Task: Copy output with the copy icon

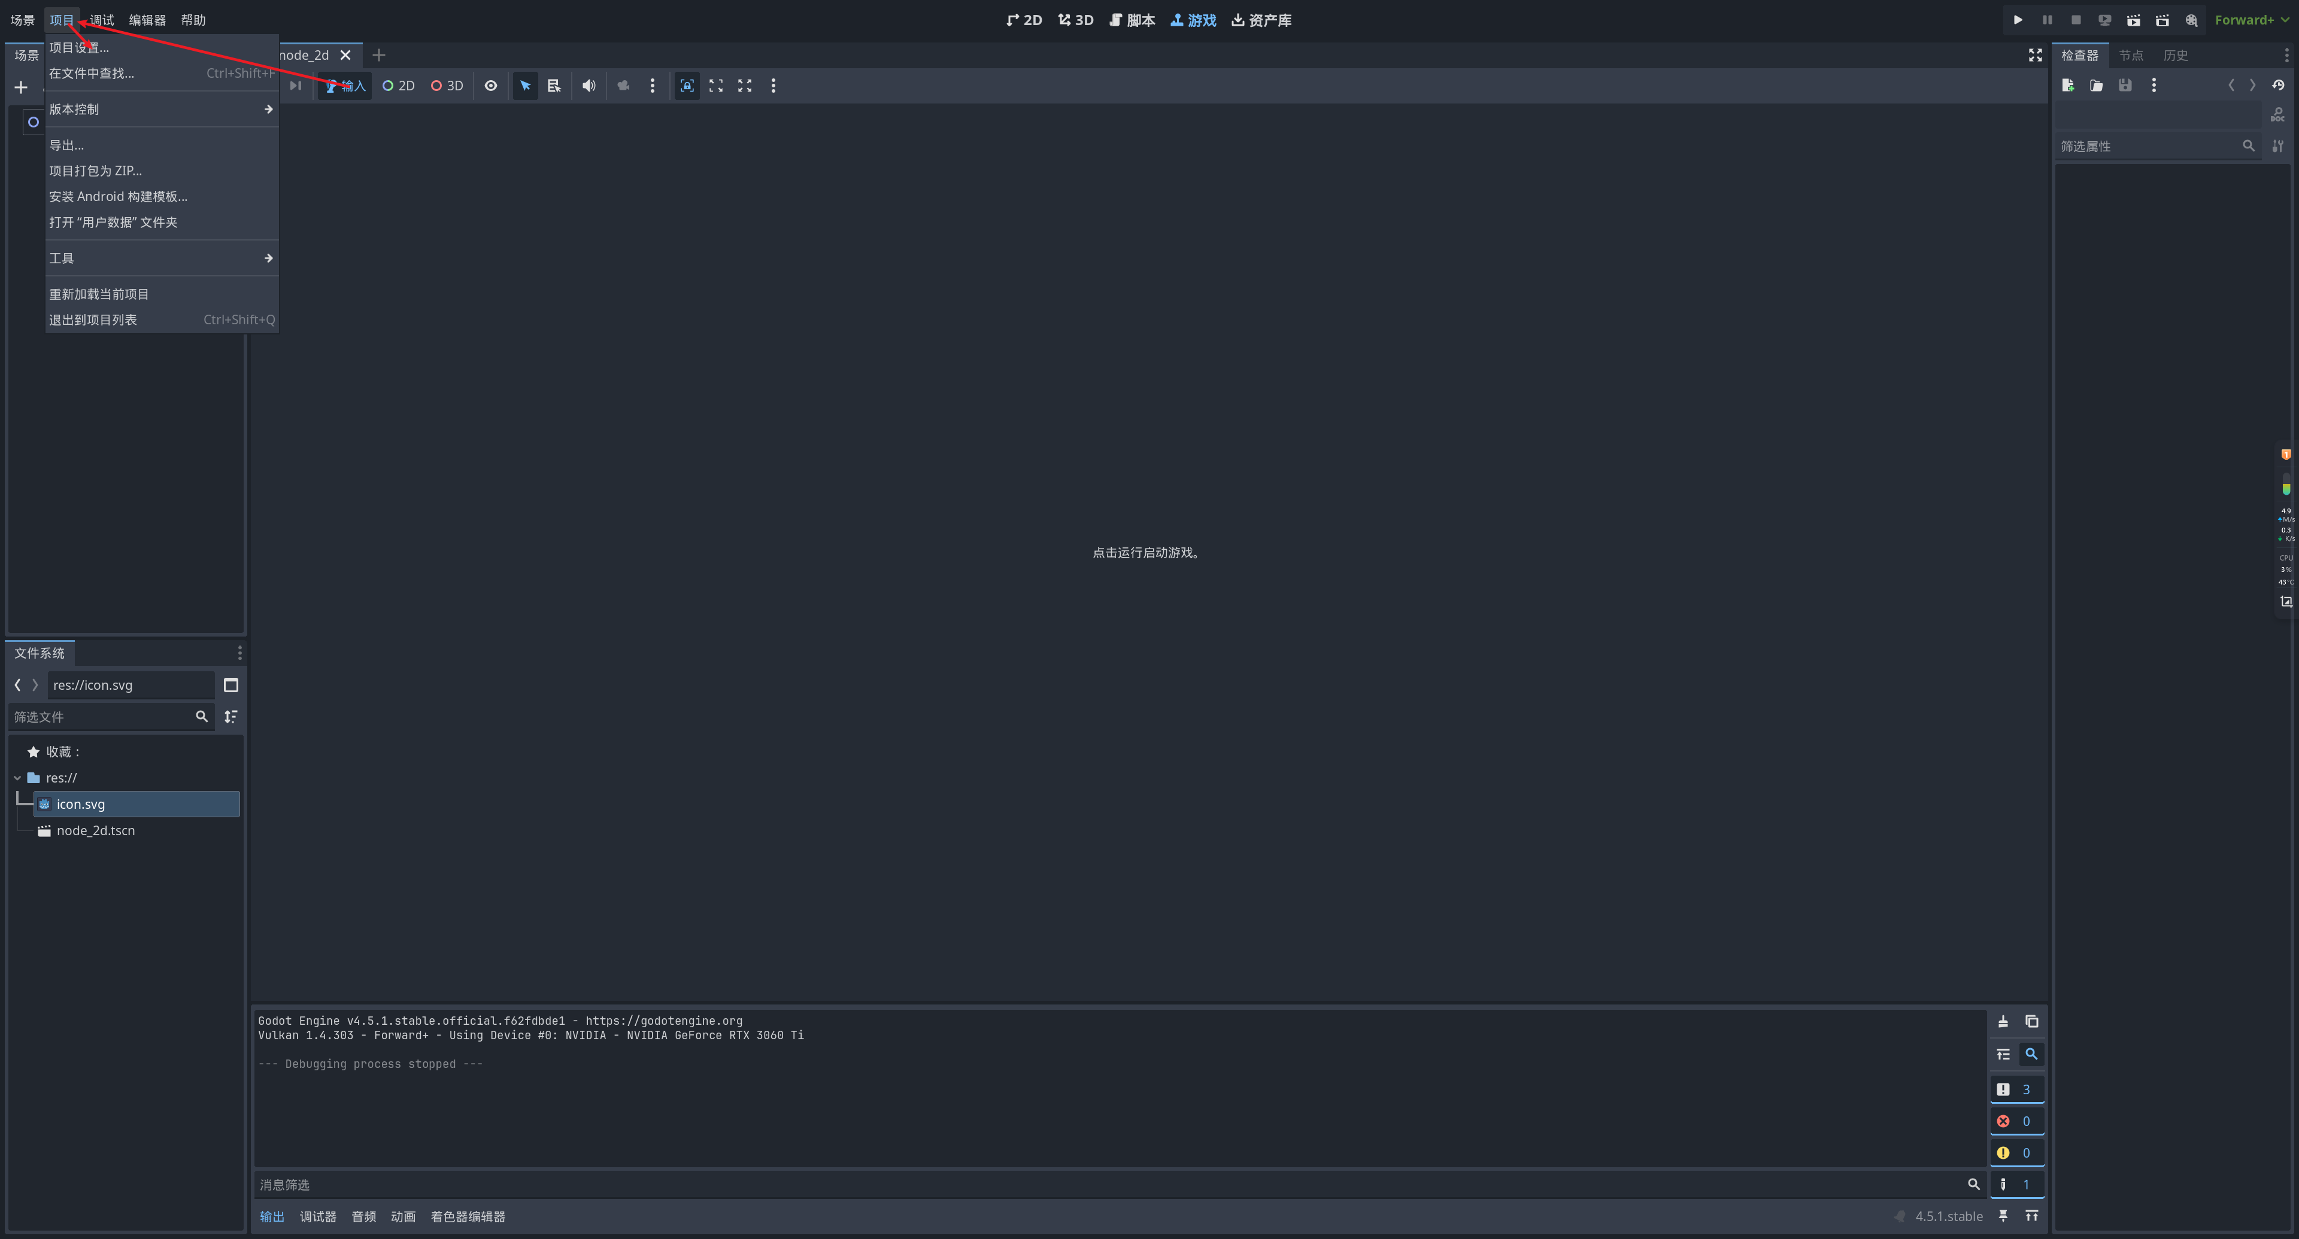Action: [x=2031, y=1021]
